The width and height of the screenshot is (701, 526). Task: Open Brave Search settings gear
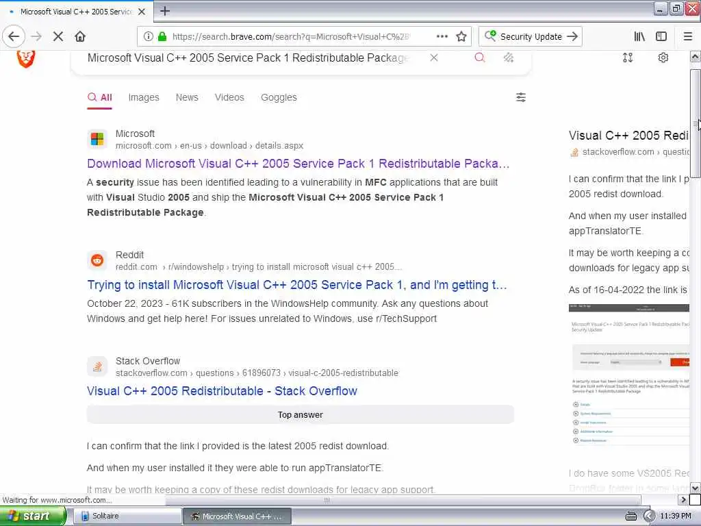point(663,58)
